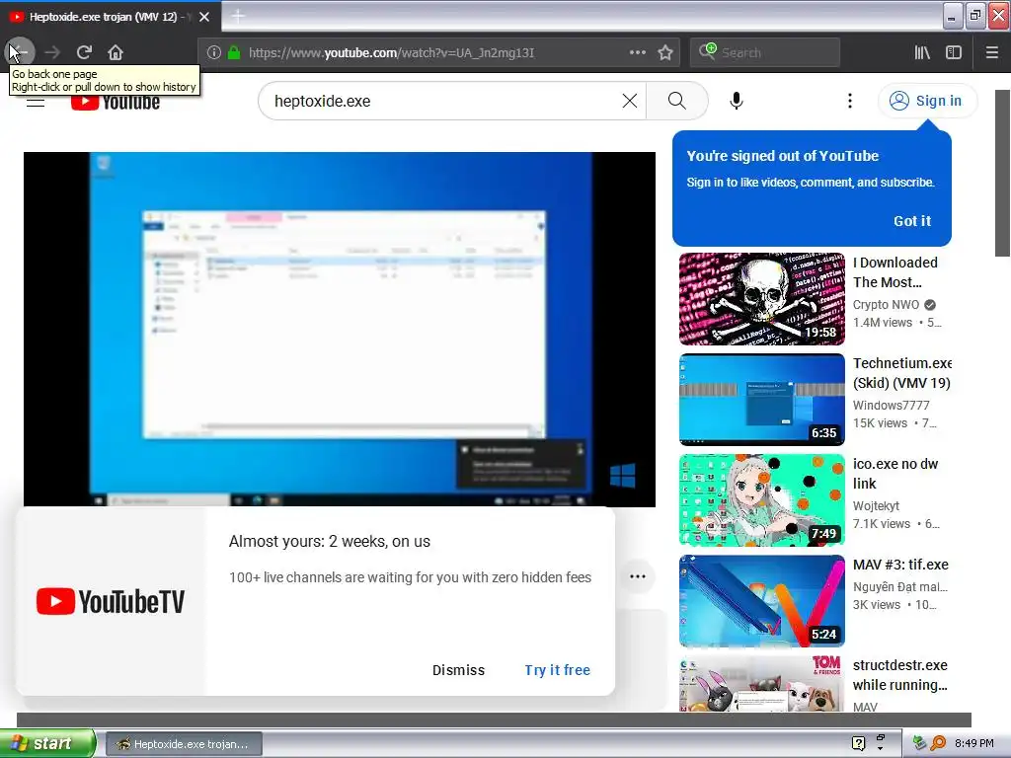Click channel name Windows7777
The width and height of the screenshot is (1011, 758).
[x=892, y=405]
